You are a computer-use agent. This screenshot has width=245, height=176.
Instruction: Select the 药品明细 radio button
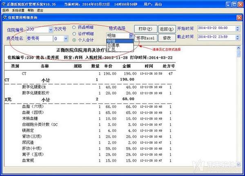74,27
